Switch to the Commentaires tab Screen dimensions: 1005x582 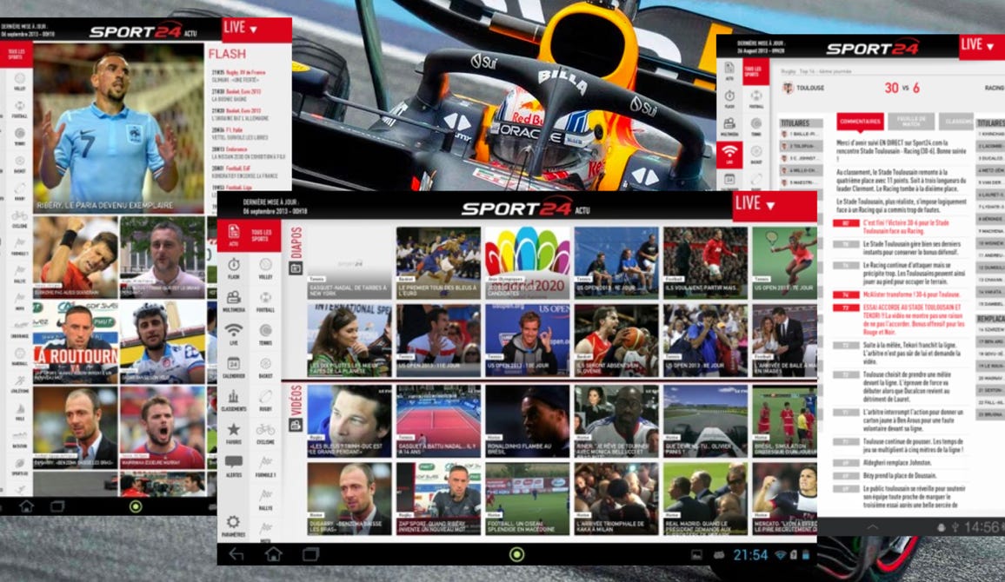[x=860, y=122]
